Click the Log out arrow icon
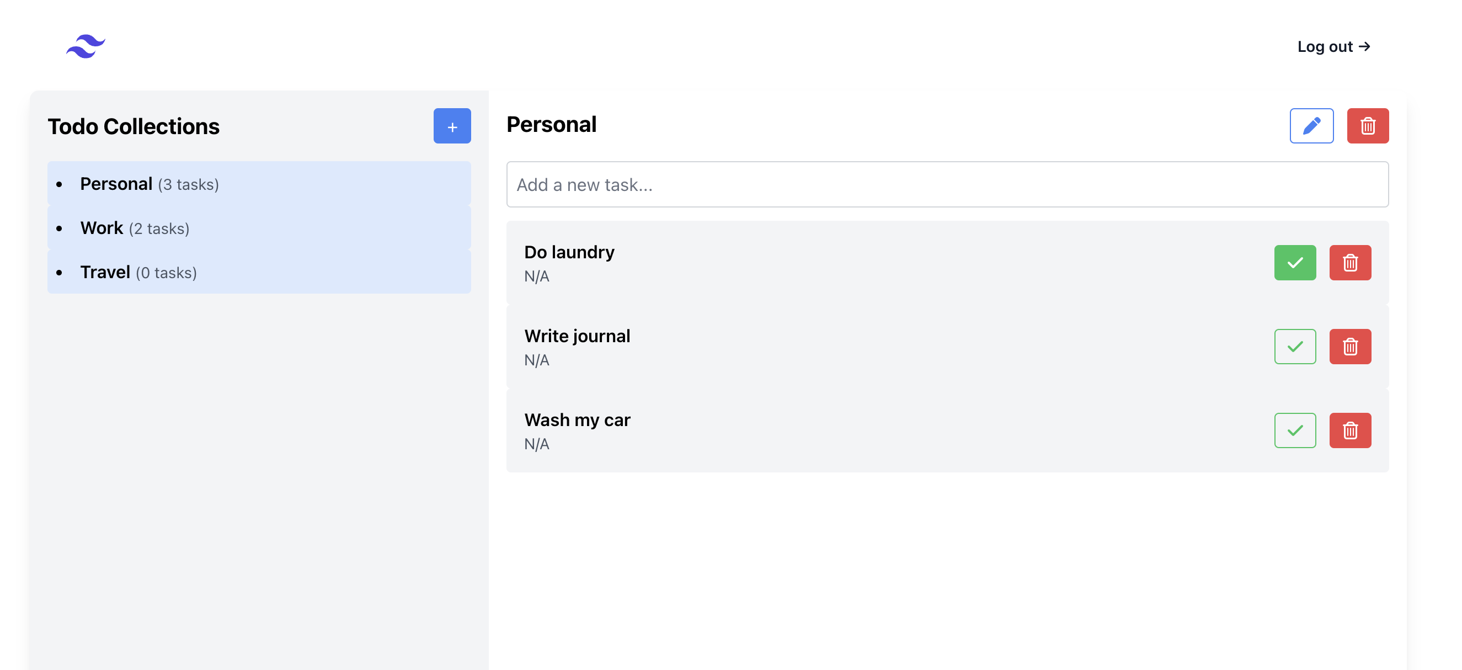This screenshot has width=1462, height=670. [x=1364, y=46]
